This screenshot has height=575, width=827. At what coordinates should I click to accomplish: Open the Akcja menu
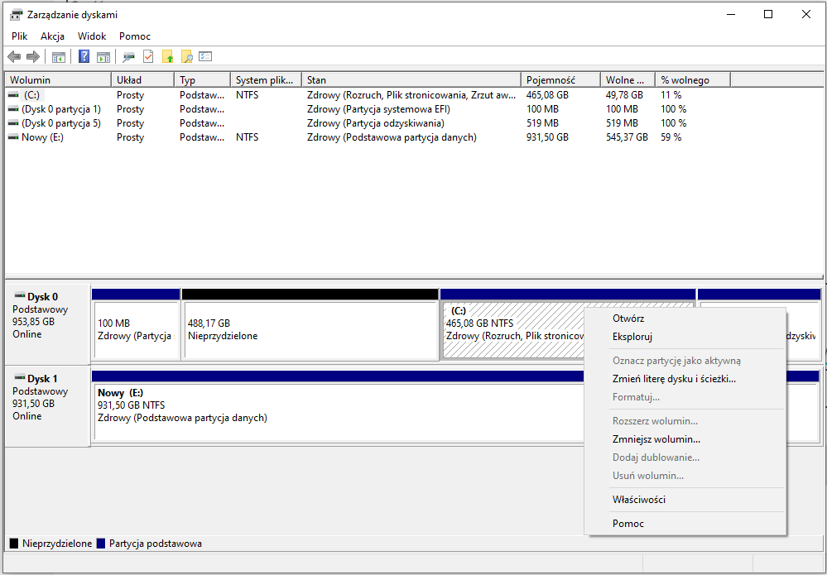coord(52,36)
